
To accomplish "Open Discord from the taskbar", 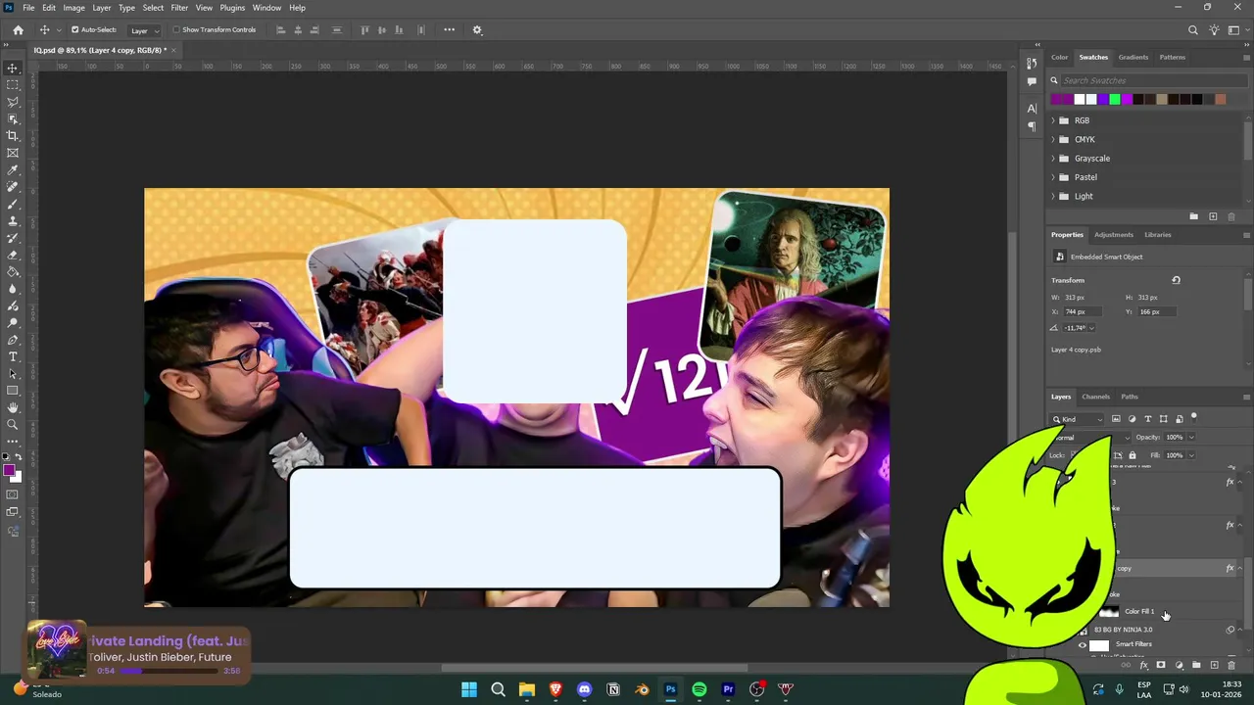I will click(584, 689).
